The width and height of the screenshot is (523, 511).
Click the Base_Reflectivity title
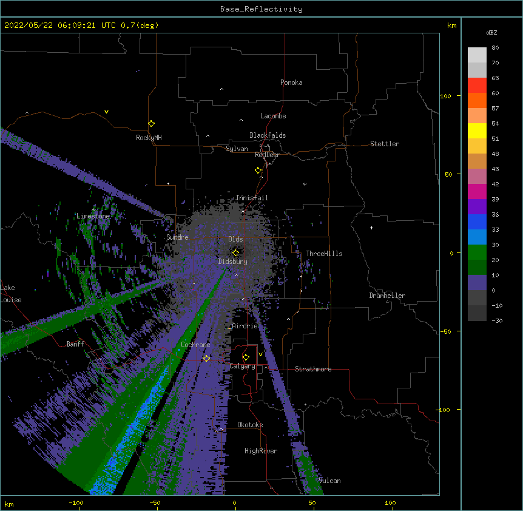coord(261,9)
